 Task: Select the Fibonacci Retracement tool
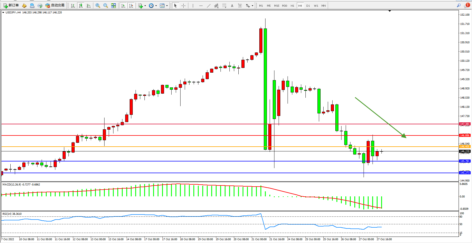click(224, 6)
